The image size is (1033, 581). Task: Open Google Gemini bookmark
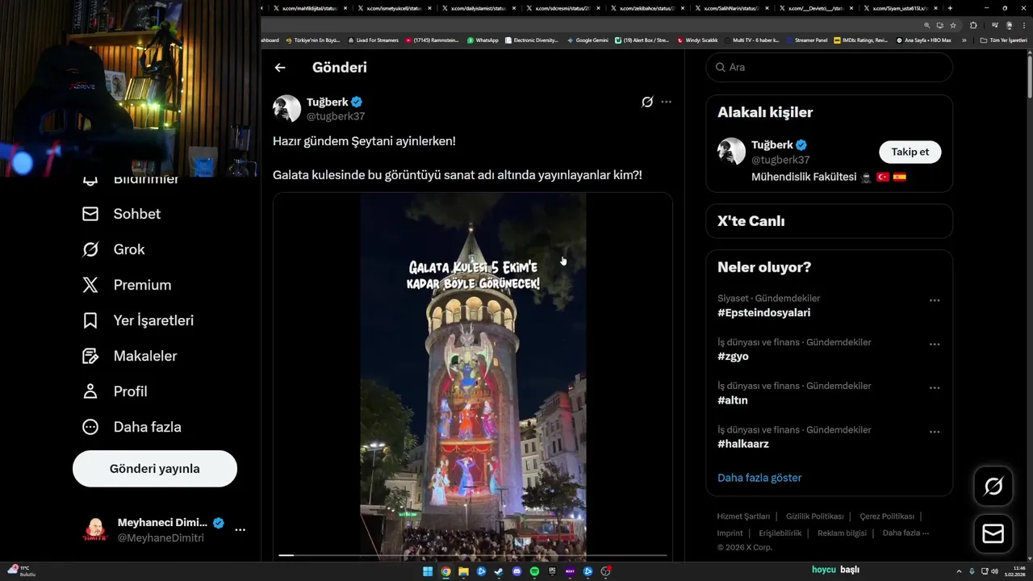pyautogui.click(x=588, y=40)
